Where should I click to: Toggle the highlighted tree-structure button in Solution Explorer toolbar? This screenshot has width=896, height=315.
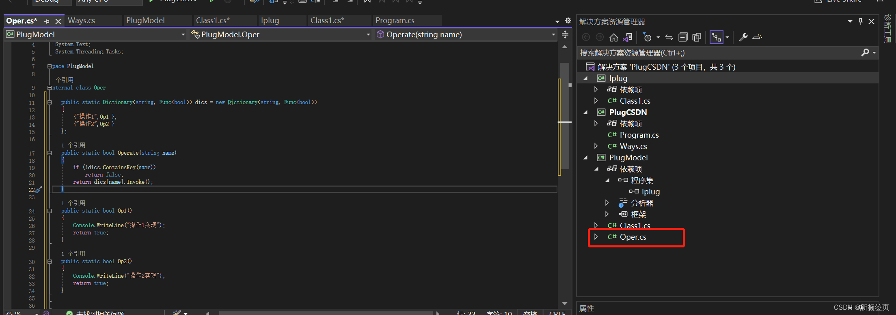pos(717,37)
